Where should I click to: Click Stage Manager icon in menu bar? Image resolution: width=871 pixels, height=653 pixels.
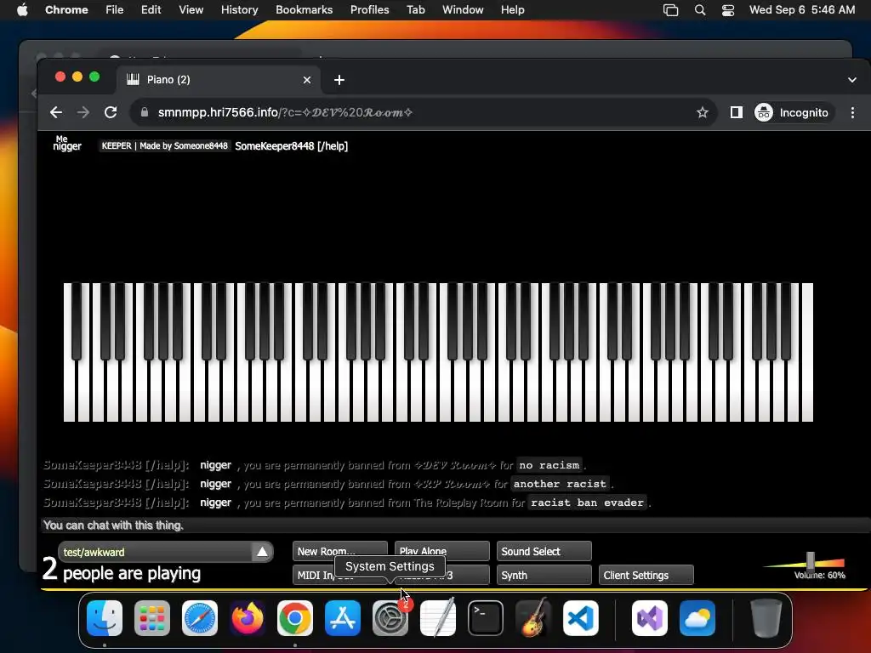coord(670,10)
